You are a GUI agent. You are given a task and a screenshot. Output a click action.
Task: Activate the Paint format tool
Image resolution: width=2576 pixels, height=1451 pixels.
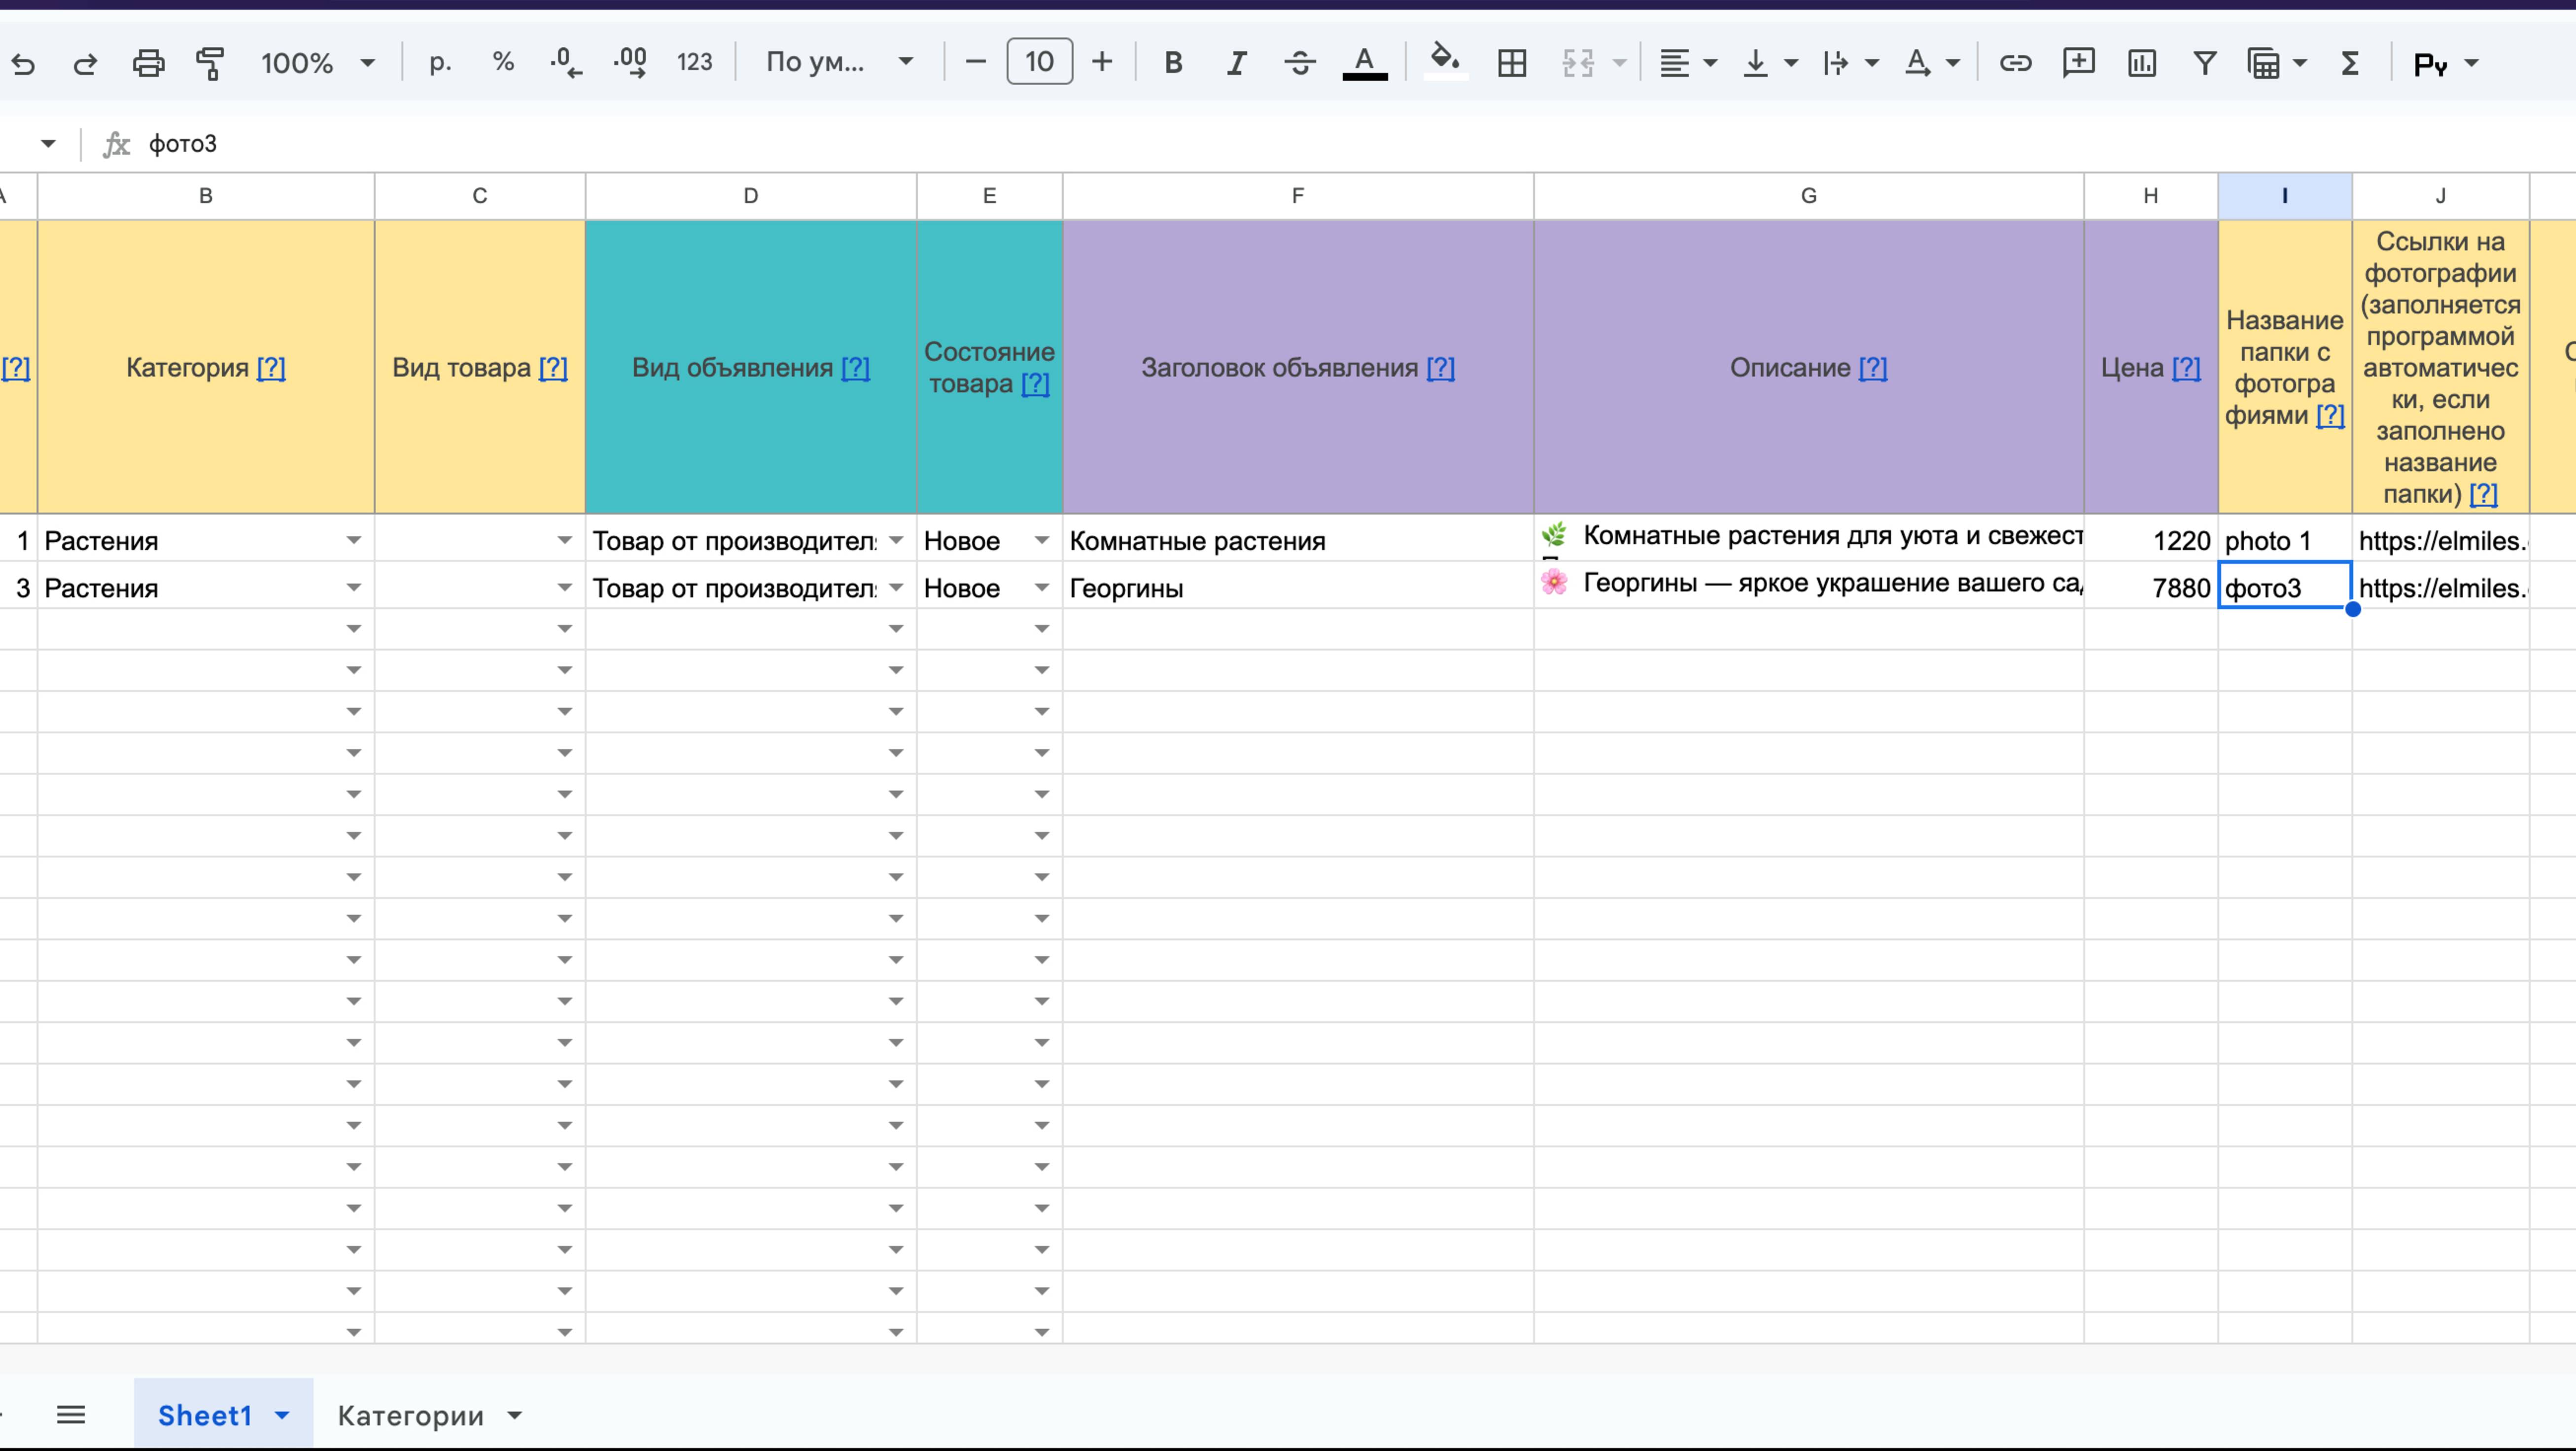coord(210,64)
